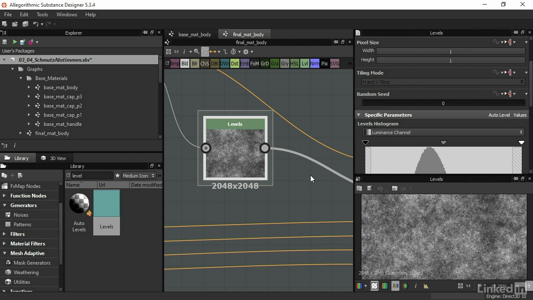The image size is (533, 300).
Task: Click the new package icon in main toolbar
Action: click(x=5, y=24)
